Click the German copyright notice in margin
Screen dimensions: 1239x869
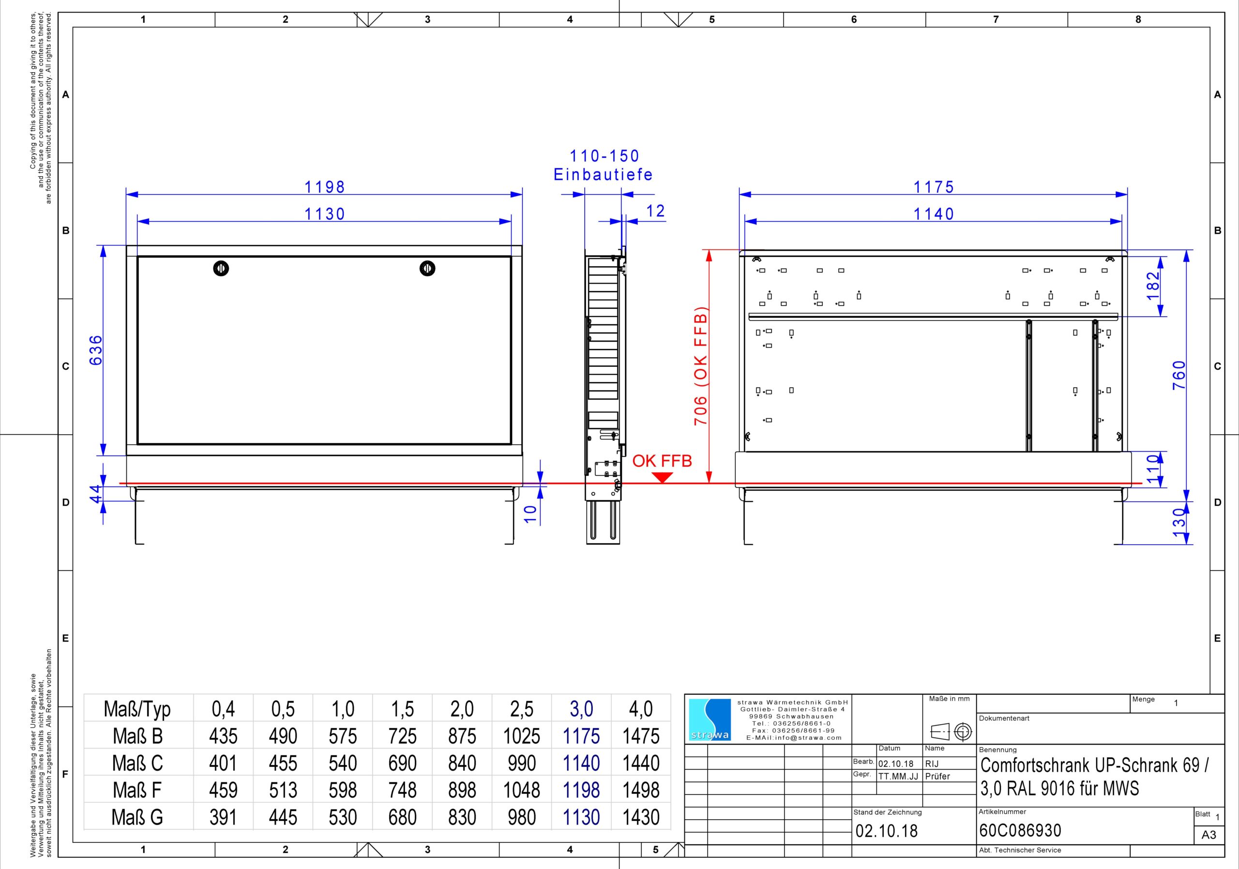(x=41, y=752)
